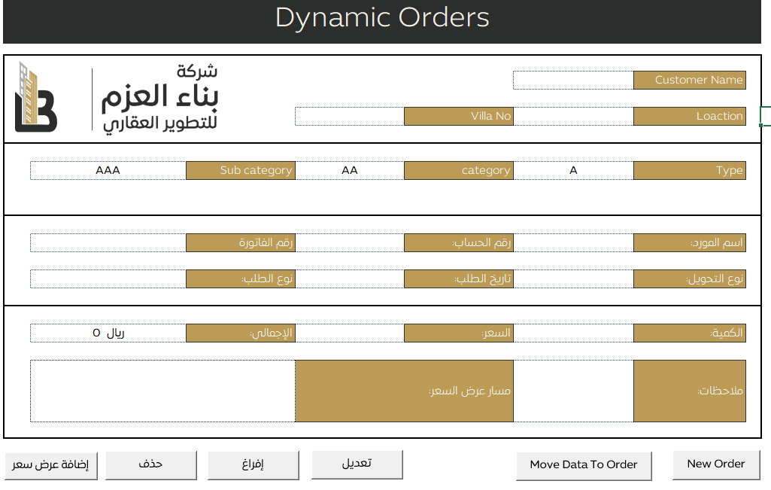Click Move Data To Order button
Screen dimensions: 771x490
tap(584, 465)
